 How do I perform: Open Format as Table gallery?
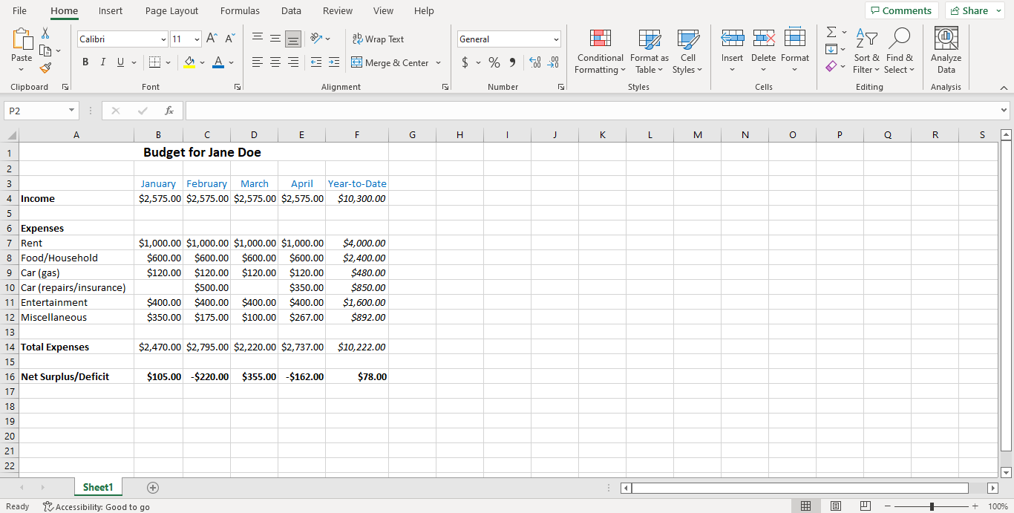pyautogui.click(x=649, y=50)
